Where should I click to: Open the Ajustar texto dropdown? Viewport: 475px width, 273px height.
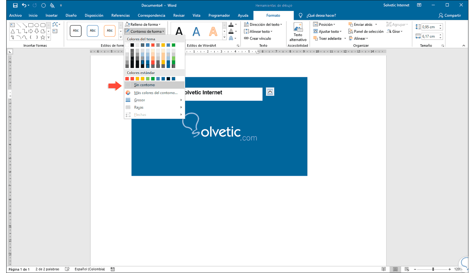(x=327, y=31)
